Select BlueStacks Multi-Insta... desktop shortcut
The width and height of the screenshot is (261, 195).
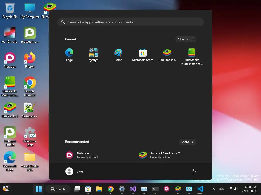pos(10,87)
